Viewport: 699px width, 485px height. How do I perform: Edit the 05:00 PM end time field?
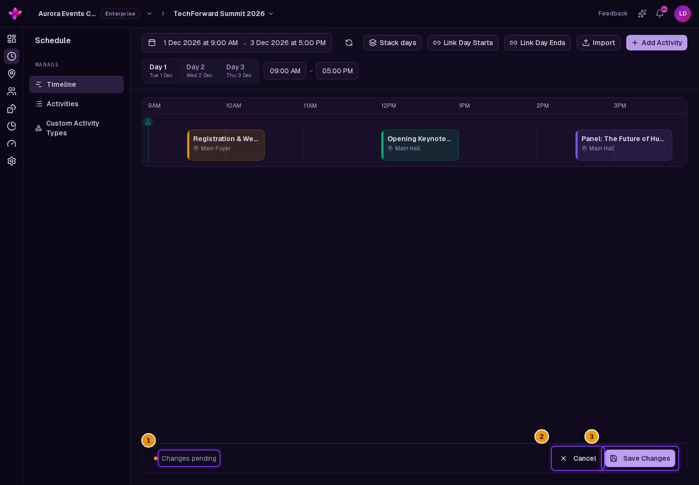pos(337,71)
